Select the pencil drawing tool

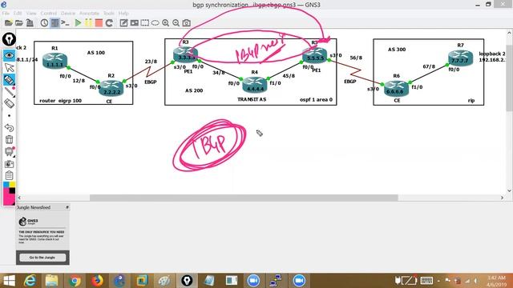tap(9, 92)
